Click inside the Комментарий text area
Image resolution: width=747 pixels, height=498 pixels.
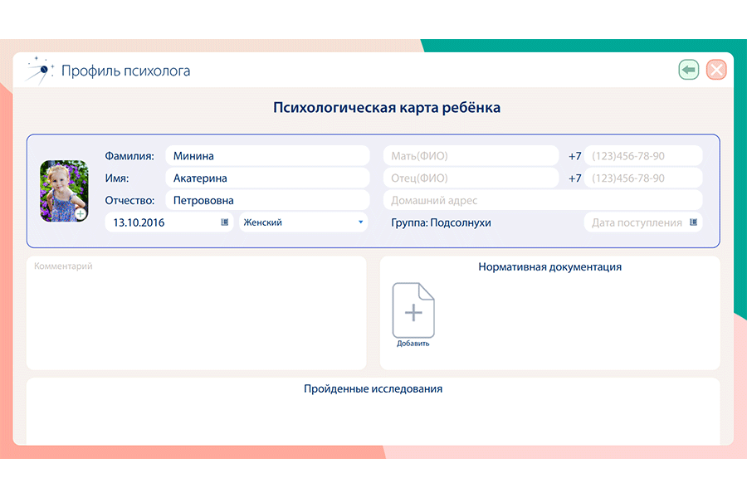pos(196,315)
